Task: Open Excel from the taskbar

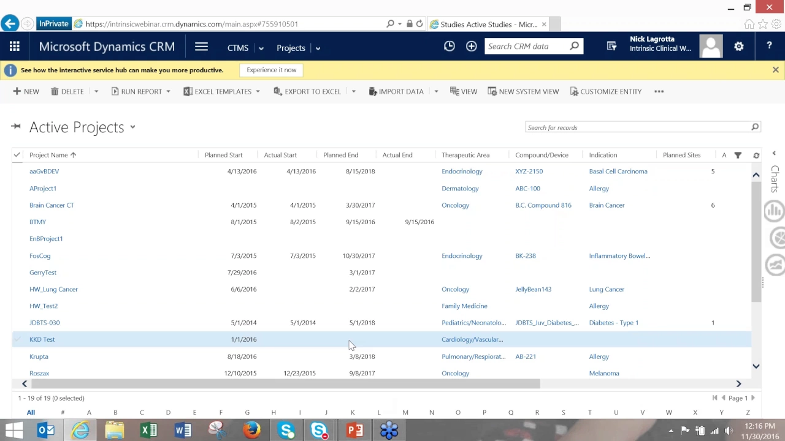Action: point(149,431)
